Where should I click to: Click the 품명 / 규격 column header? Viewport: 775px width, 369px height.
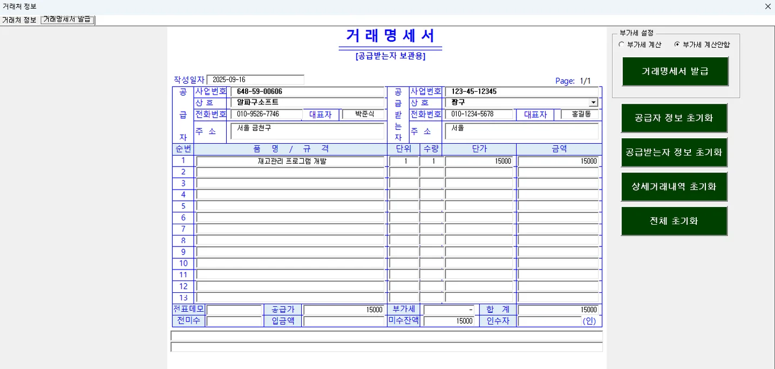click(290, 149)
